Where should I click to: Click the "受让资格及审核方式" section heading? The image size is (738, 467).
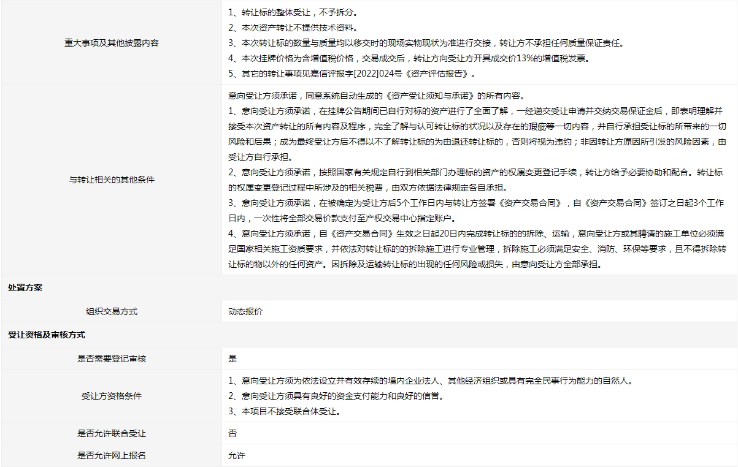pyautogui.click(x=46, y=335)
